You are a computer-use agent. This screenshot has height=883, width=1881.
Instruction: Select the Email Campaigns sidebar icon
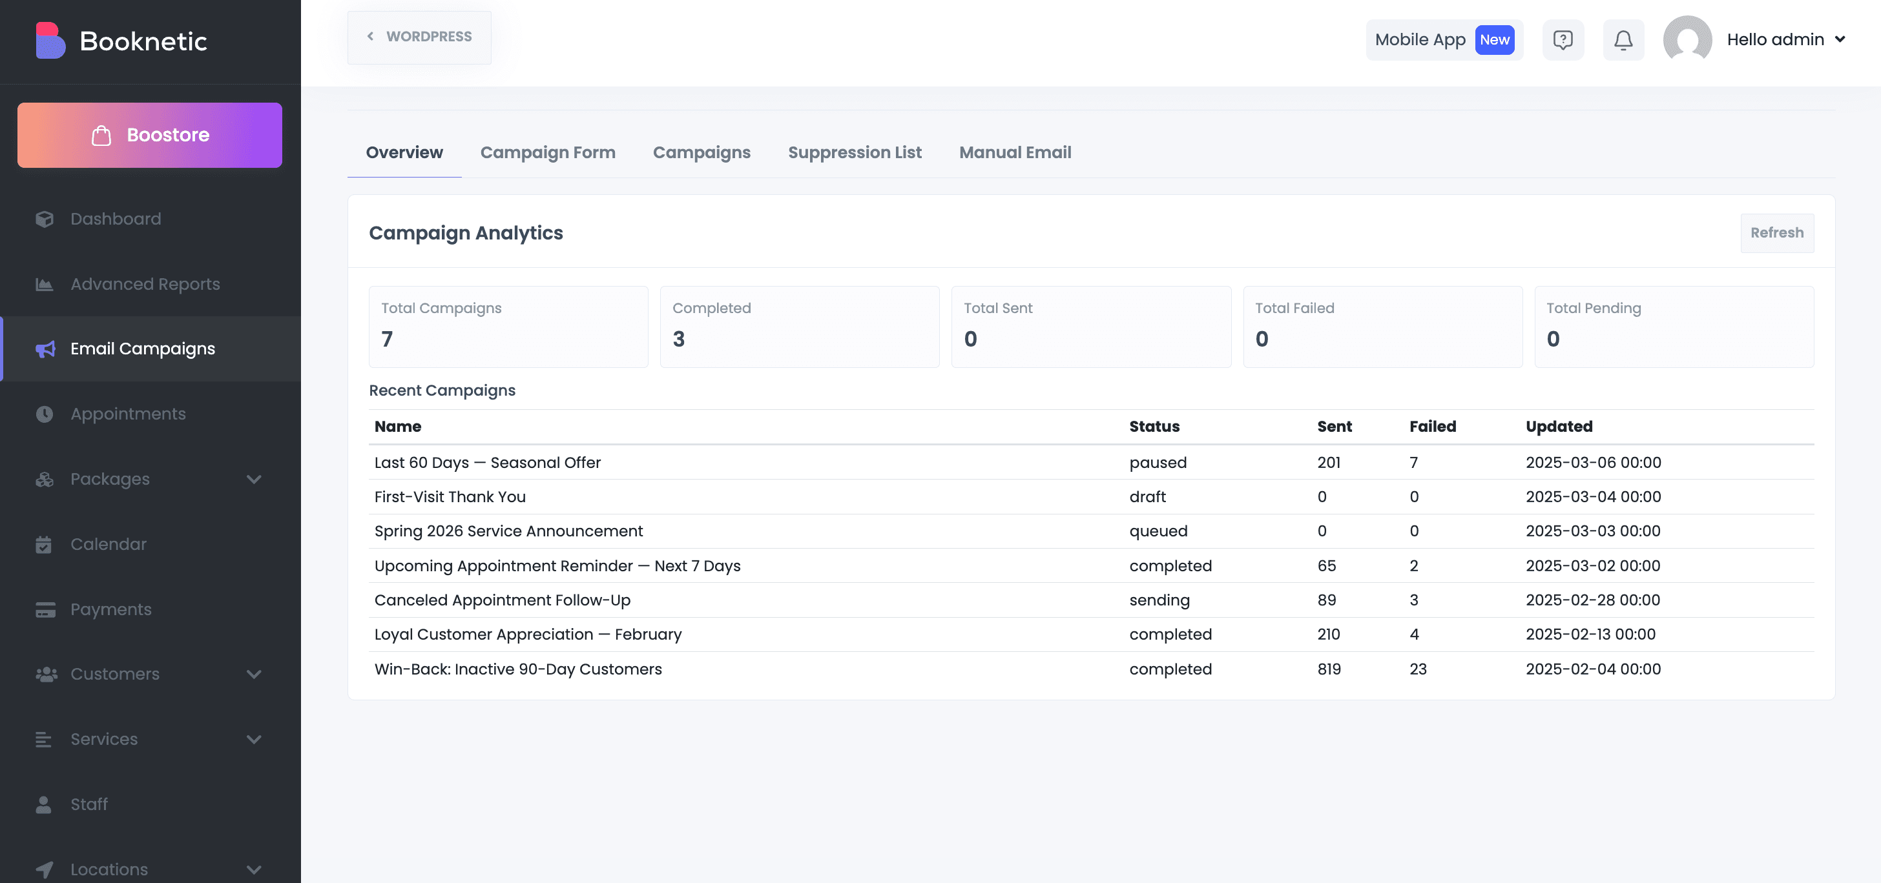(x=45, y=349)
